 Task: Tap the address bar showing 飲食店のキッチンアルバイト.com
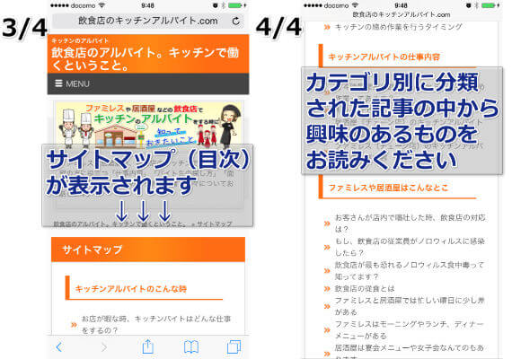click(148, 22)
